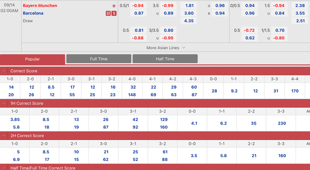Select Correct Score 3-3 odds 31
This screenshot has height=170, width=310.
276,91
